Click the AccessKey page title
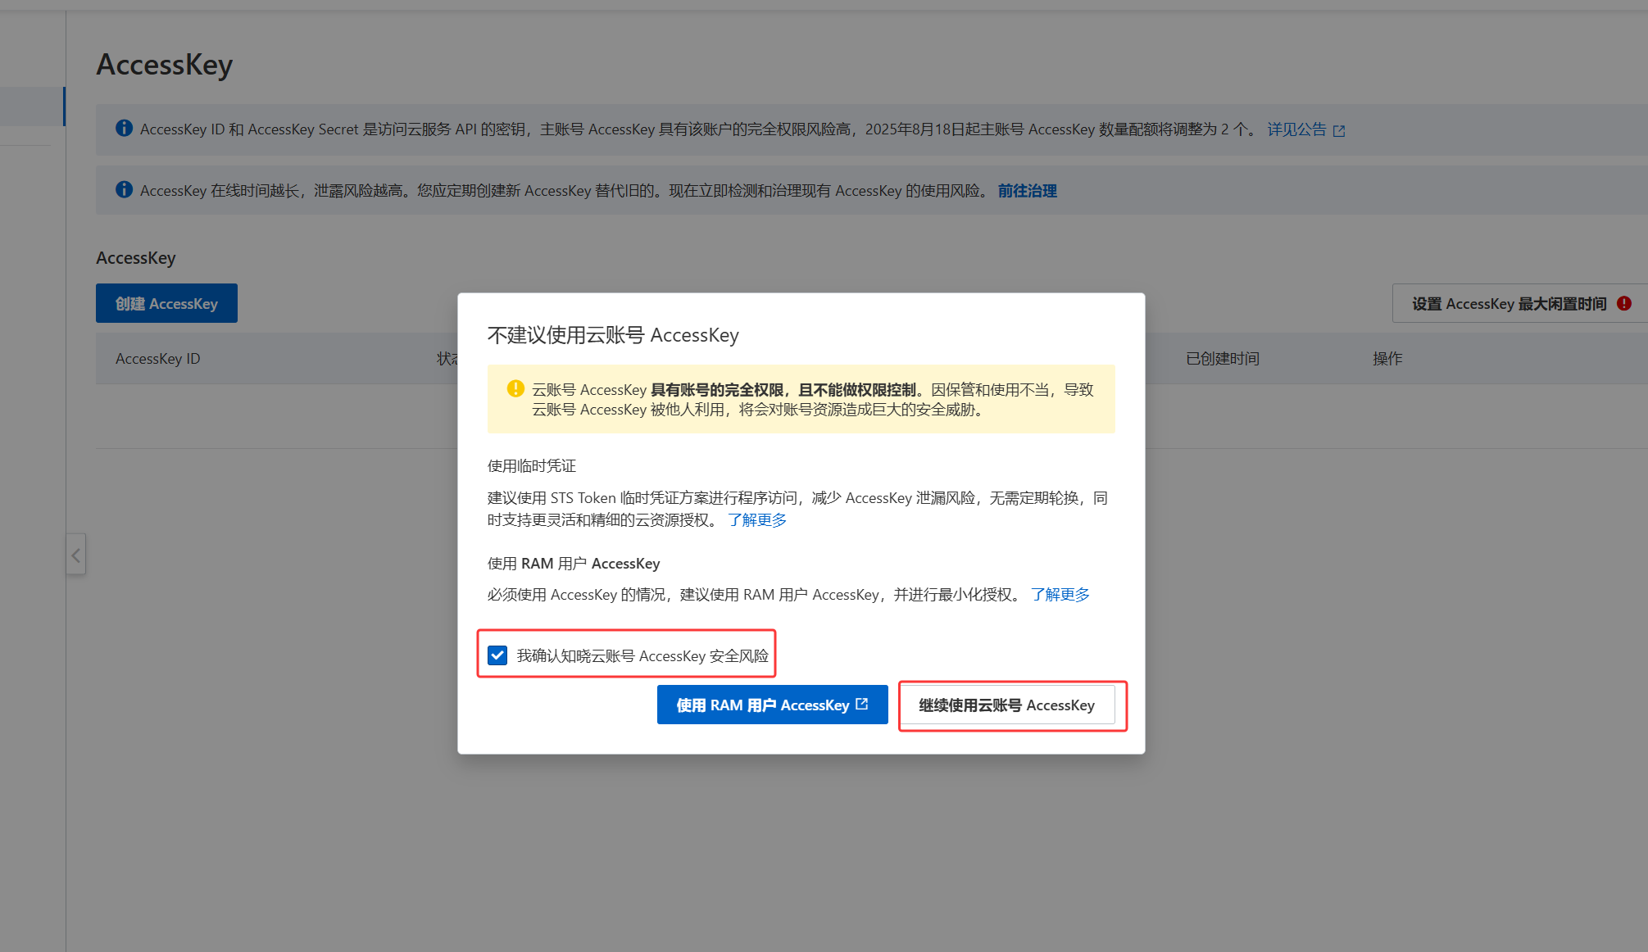The width and height of the screenshot is (1648, 952). pos(165,64)
